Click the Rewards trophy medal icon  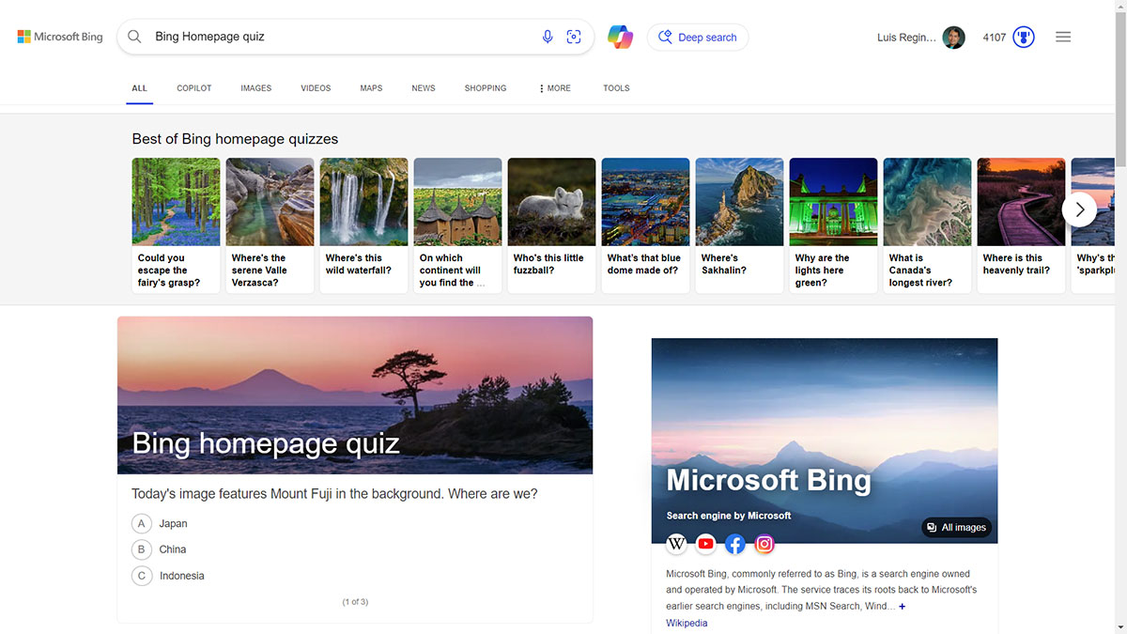pyautogui.click(x=1024, y=38)
